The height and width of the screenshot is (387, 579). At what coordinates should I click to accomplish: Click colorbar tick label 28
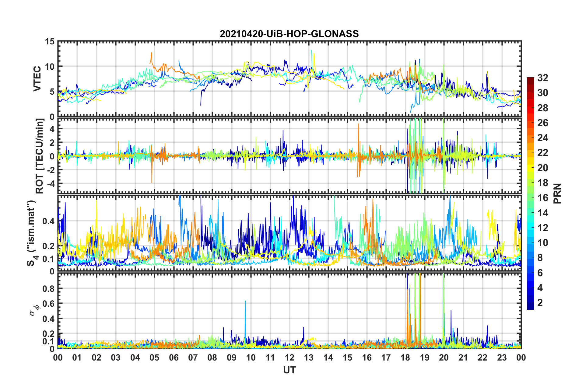(543, 108)
